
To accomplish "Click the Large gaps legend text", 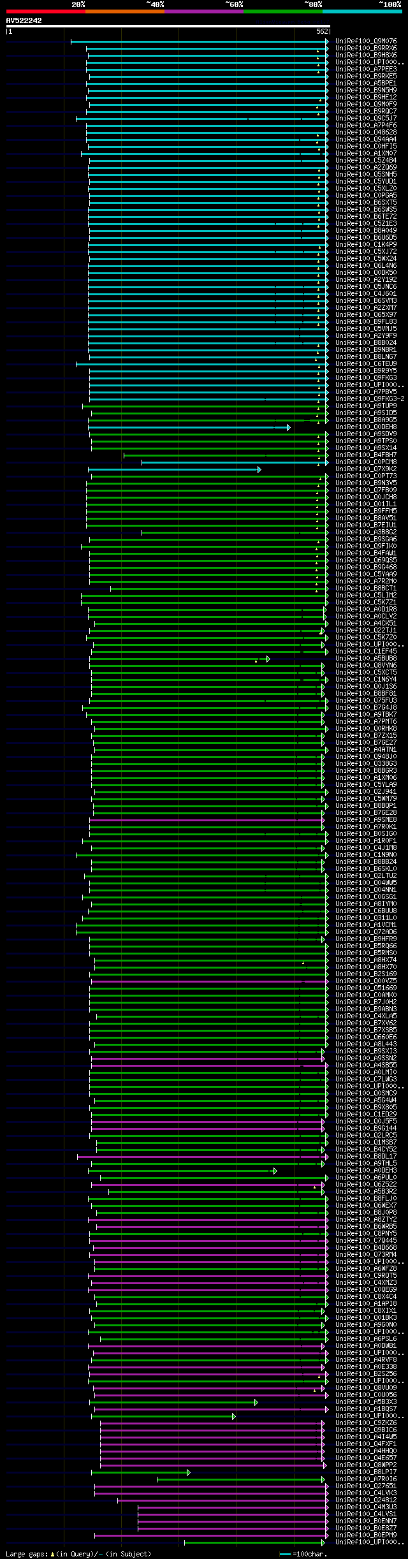I will click(78, 1555).
